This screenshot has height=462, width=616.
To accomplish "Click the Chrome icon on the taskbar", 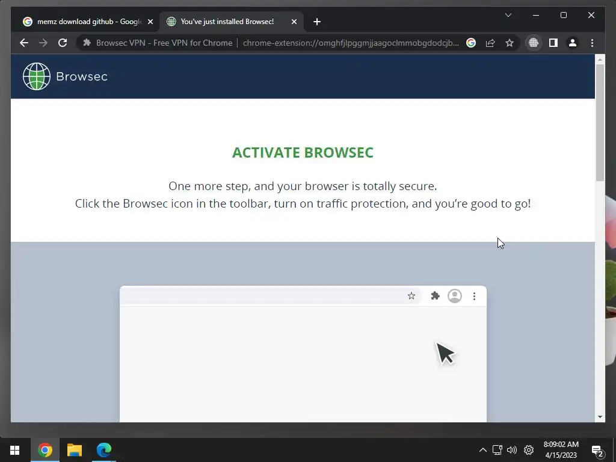I will 45,450.
